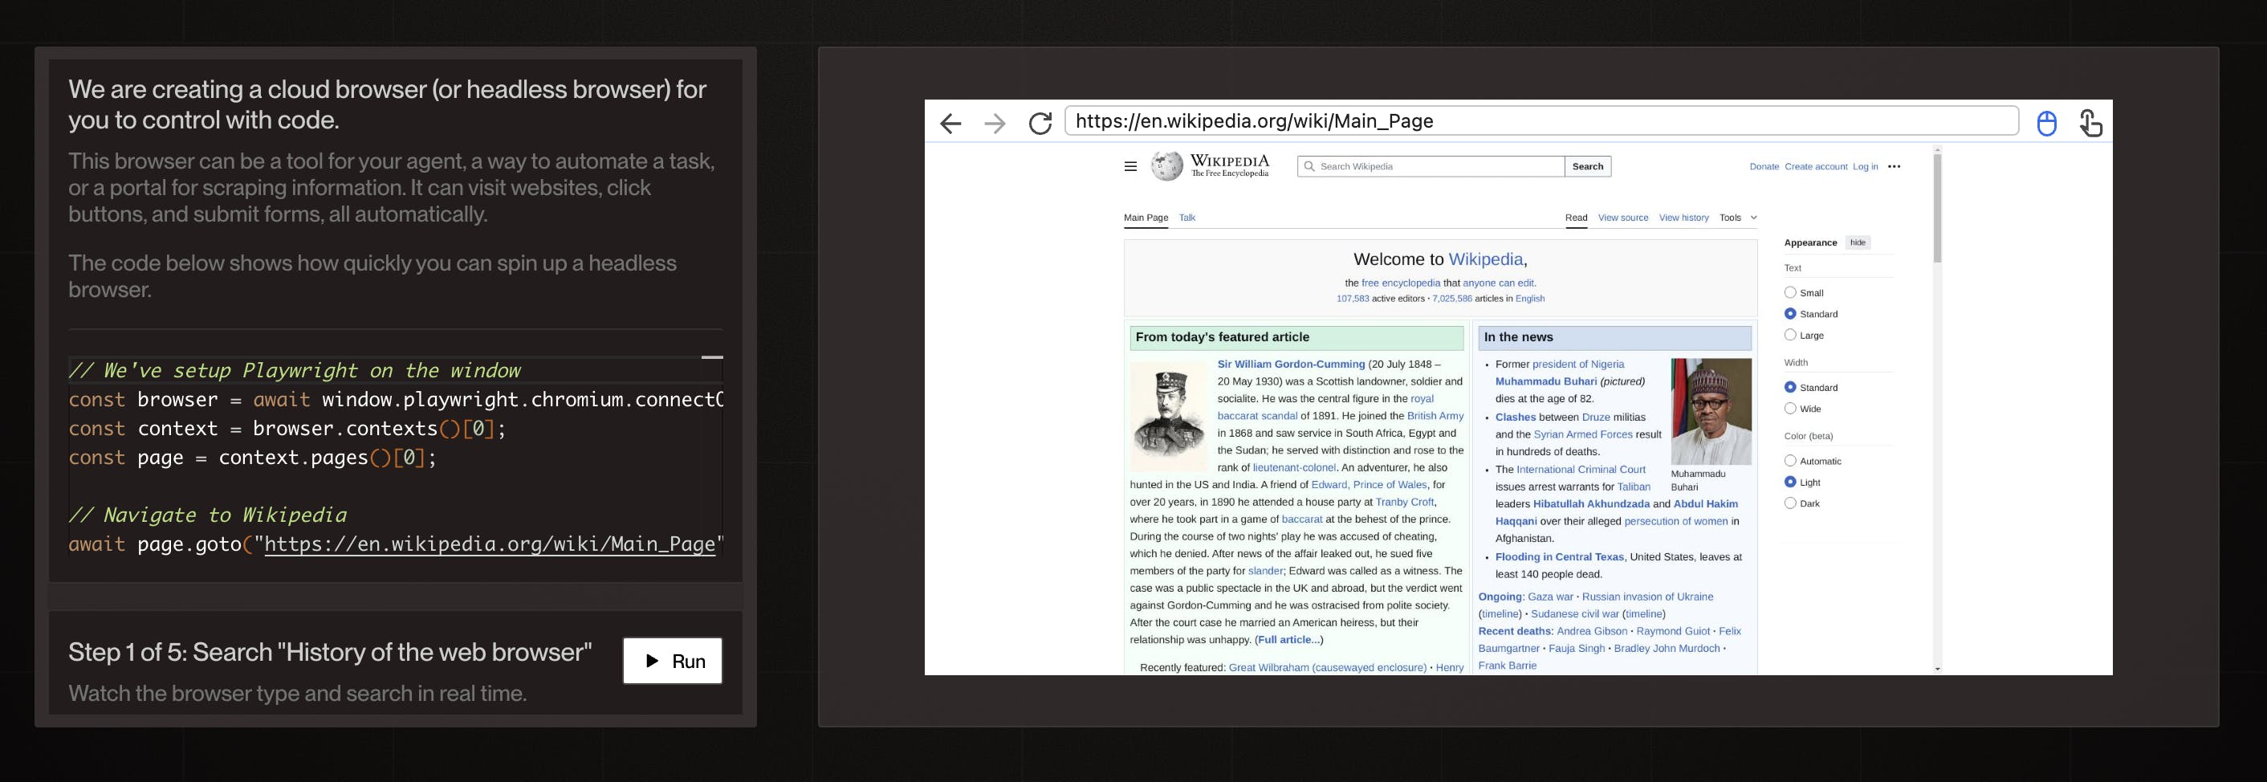Select Light color mode
Screen dimensions: 2267x782
click(x=1790, y=482)
